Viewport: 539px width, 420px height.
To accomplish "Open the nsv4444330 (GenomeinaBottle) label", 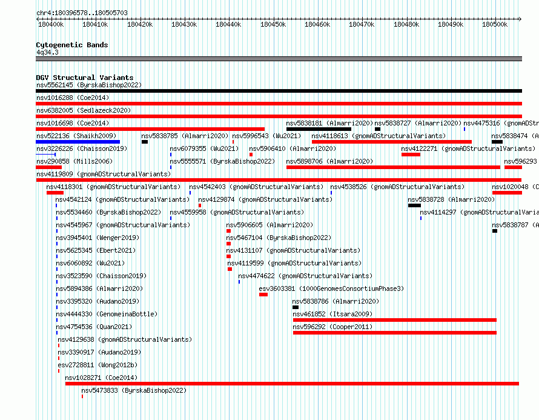I will 107,314.
